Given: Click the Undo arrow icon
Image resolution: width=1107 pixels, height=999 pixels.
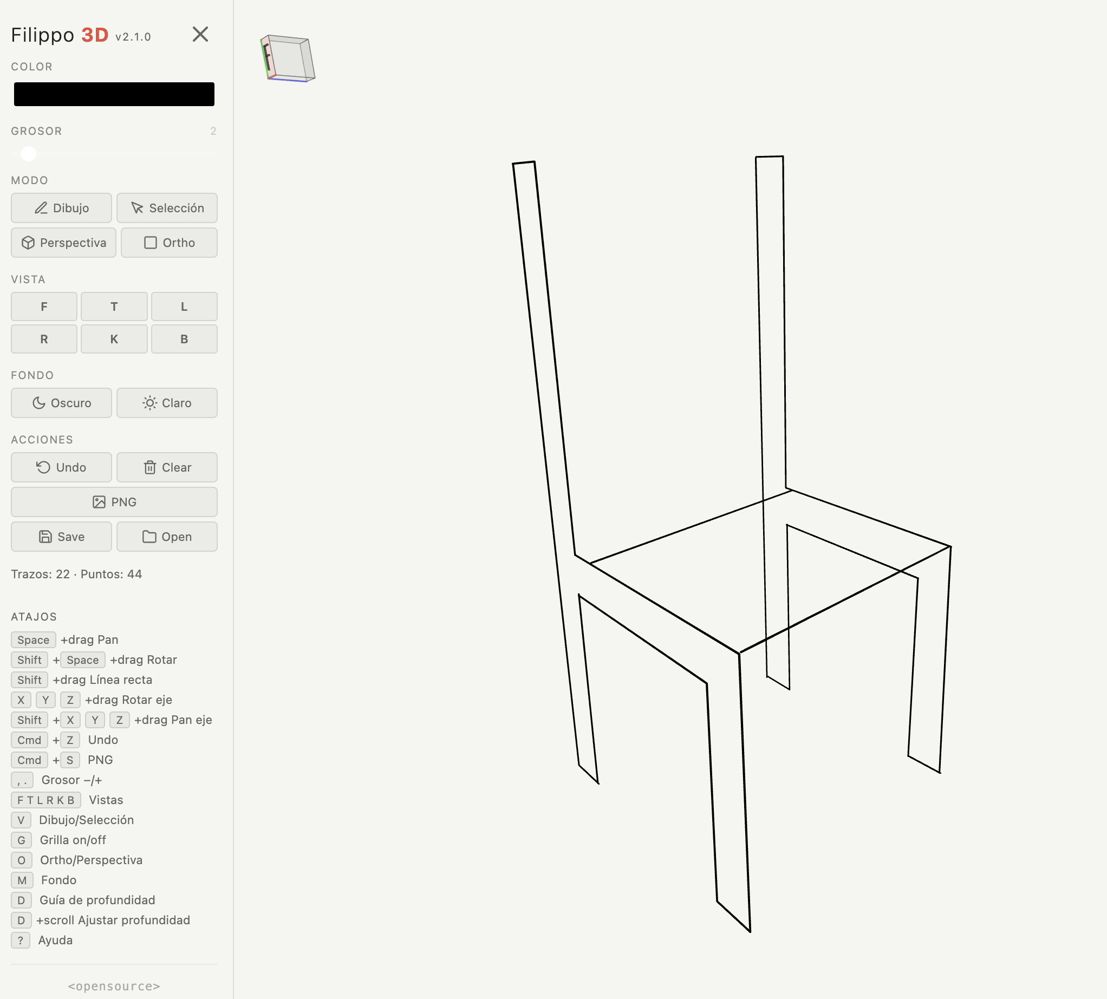Looking at the screenshot, I should pyautogui.click(x=43, y=468).
